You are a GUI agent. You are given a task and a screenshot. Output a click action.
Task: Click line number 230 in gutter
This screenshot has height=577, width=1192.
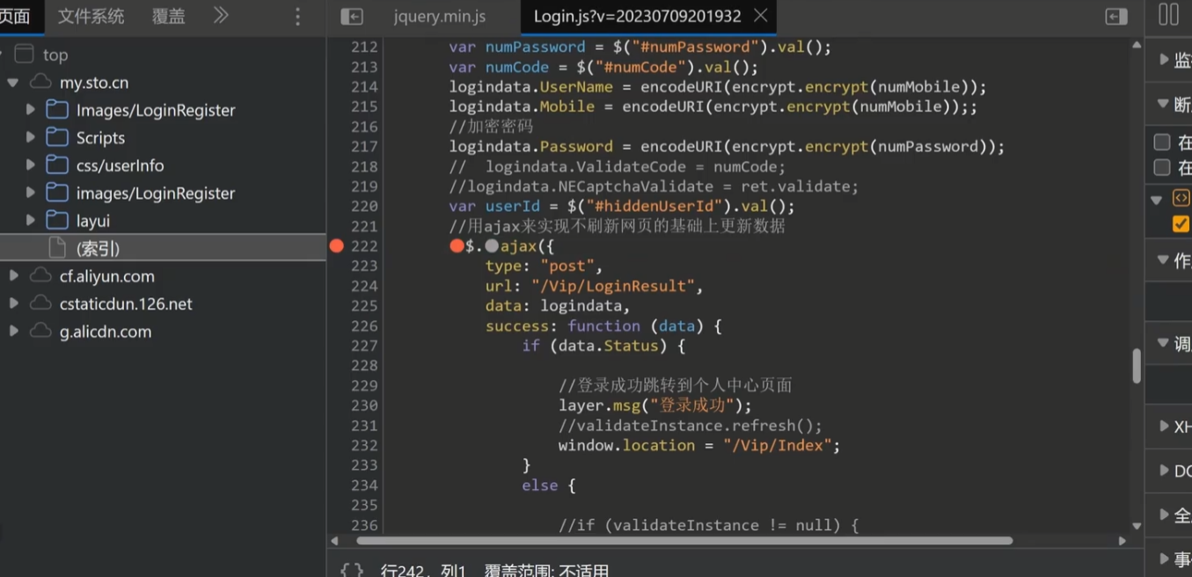pos(363,405)
